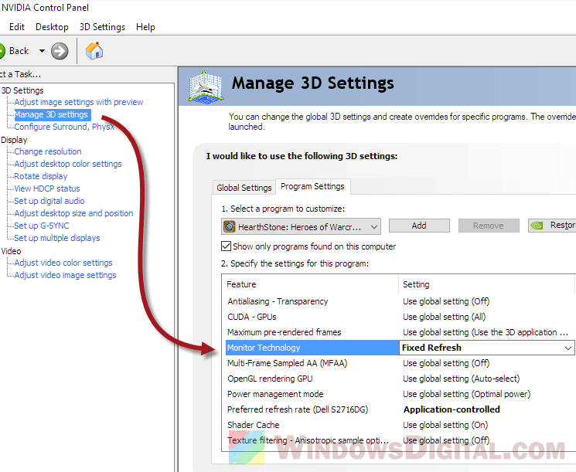
Task: Click the green Back arrow icon
Action: (2, 51)
